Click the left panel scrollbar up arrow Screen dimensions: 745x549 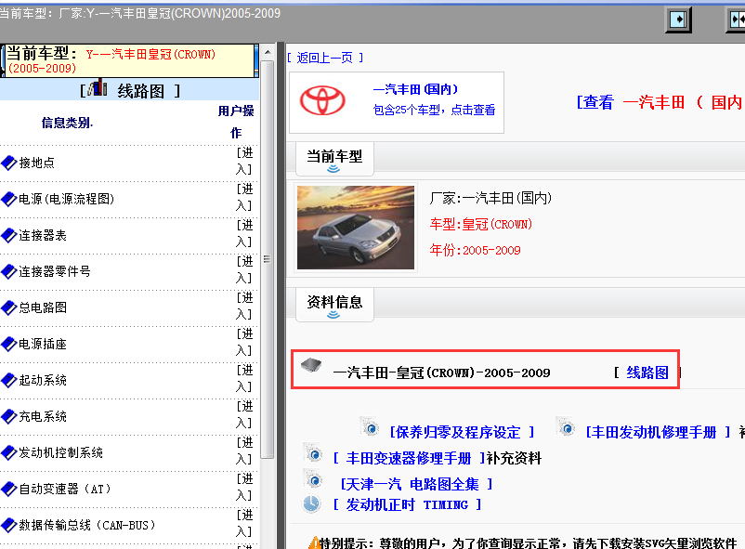point(268,52)
